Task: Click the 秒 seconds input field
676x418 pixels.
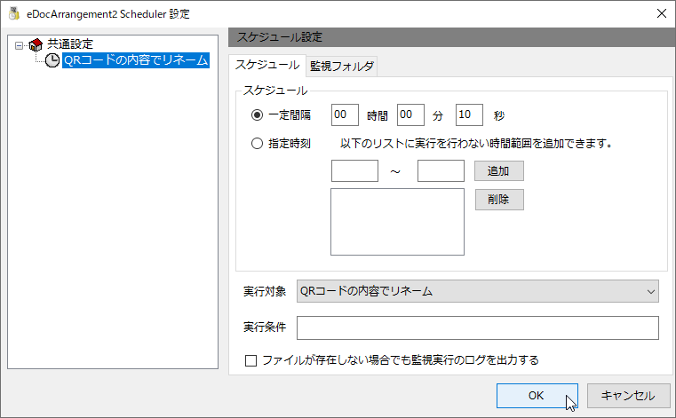Action: click(469, 115)
